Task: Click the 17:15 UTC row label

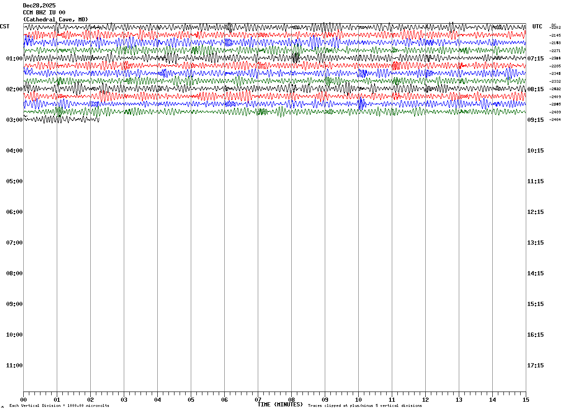Action: 536,365
